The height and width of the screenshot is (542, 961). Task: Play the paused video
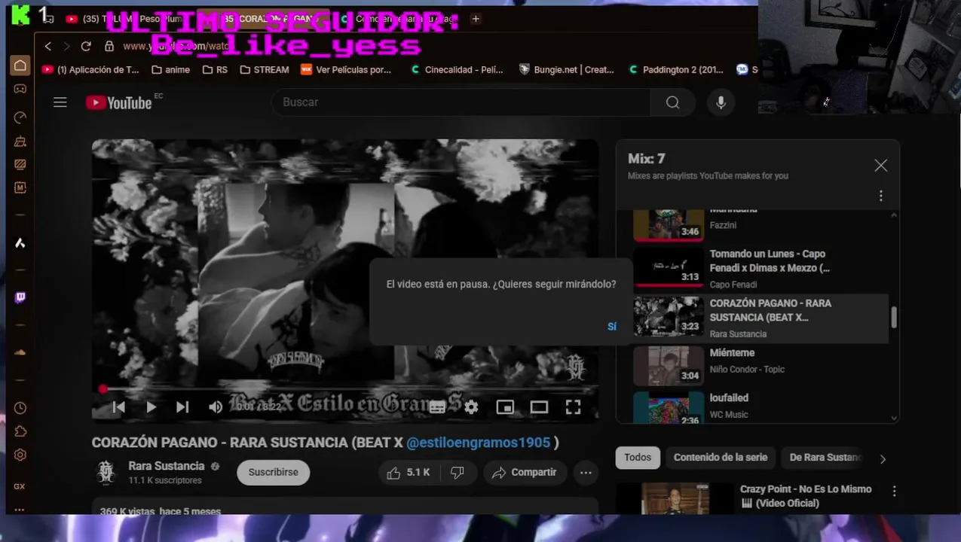[x=151, y=407]
